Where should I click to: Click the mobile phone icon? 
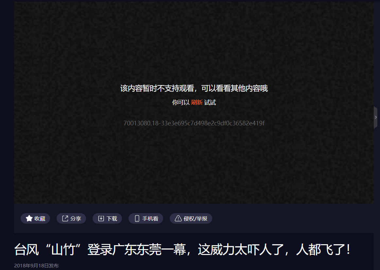coord(137,218)
